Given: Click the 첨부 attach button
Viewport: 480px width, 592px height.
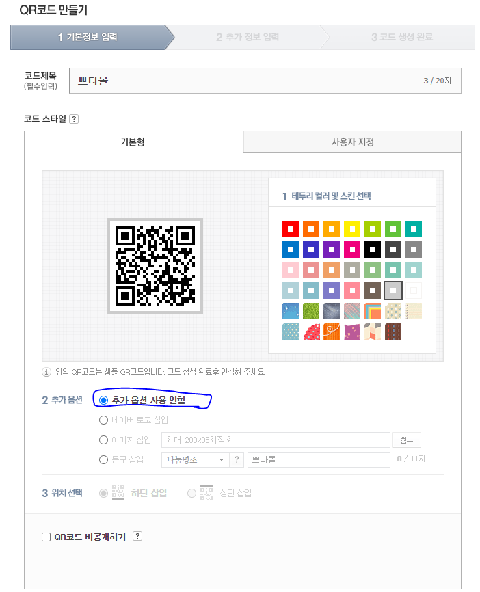Looking at the screenshot, I should click(407, 440).
